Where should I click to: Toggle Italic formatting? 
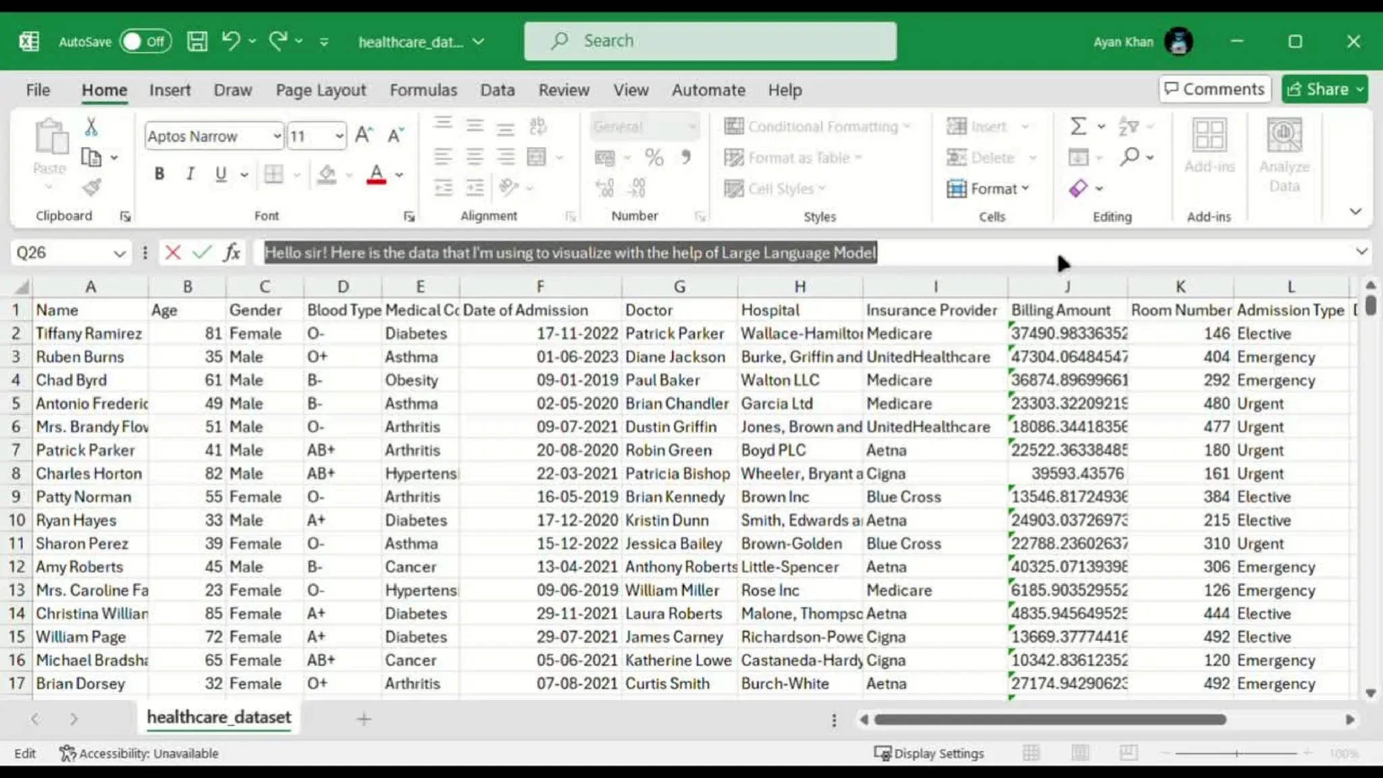pos(190,174)
